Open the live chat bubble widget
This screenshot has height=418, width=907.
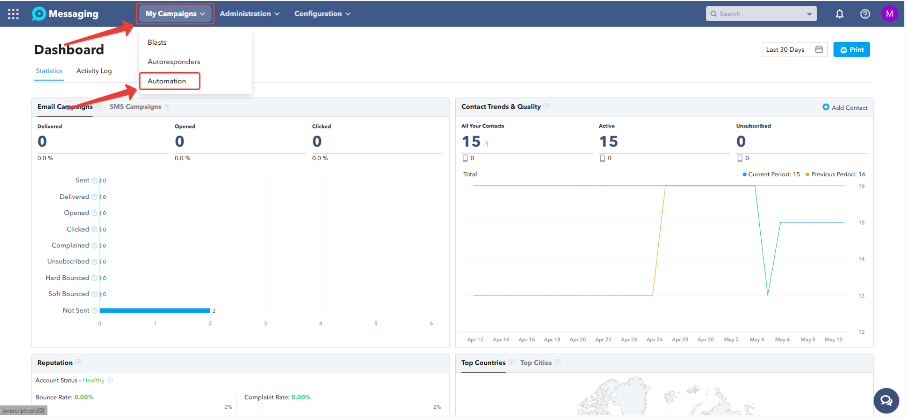click(886, 401)
